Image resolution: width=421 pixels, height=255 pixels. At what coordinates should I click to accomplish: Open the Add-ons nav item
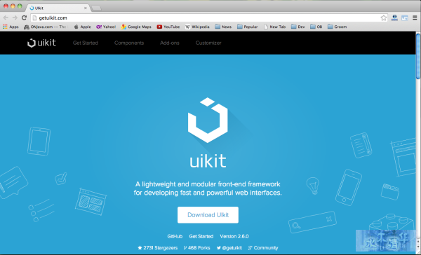[x=170, y=43]
